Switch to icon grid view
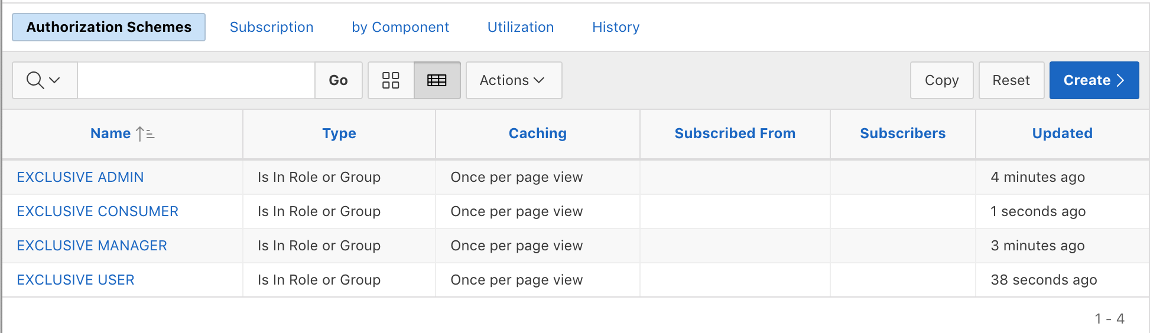This screenshot has width=1150, height=333. coord(391,80)
